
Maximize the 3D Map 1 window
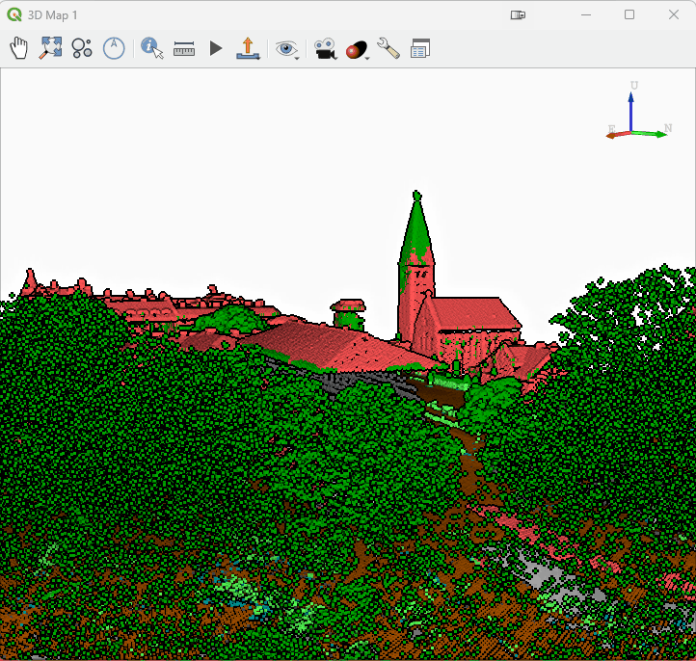pos(629,14)
